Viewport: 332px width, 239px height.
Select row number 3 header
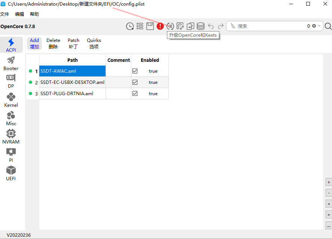pyautogui.click(x=33, y=94)
